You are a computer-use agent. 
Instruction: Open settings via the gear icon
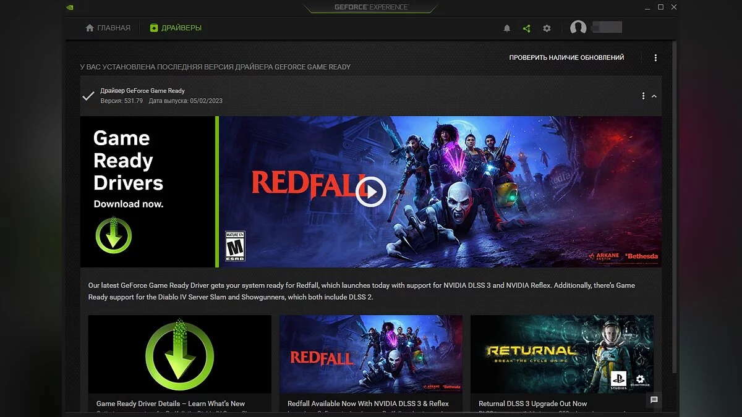pyautogui.click(x=547, y=28)
